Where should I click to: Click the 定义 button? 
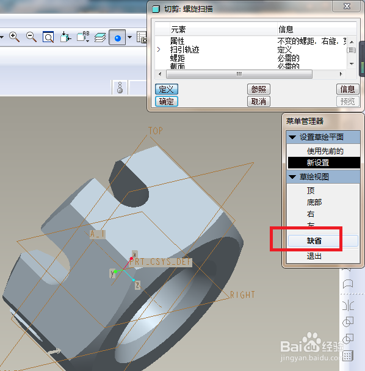pos(167,89)
